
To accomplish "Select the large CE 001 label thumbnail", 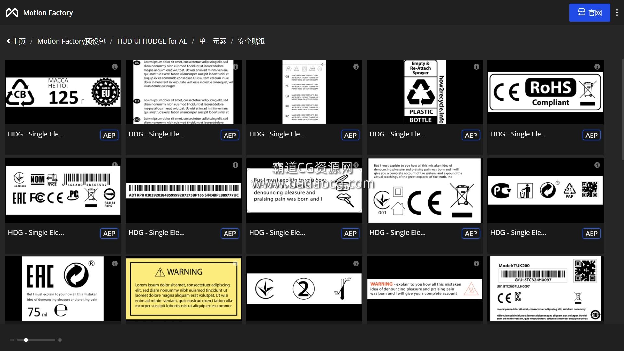I will [425, 191].
